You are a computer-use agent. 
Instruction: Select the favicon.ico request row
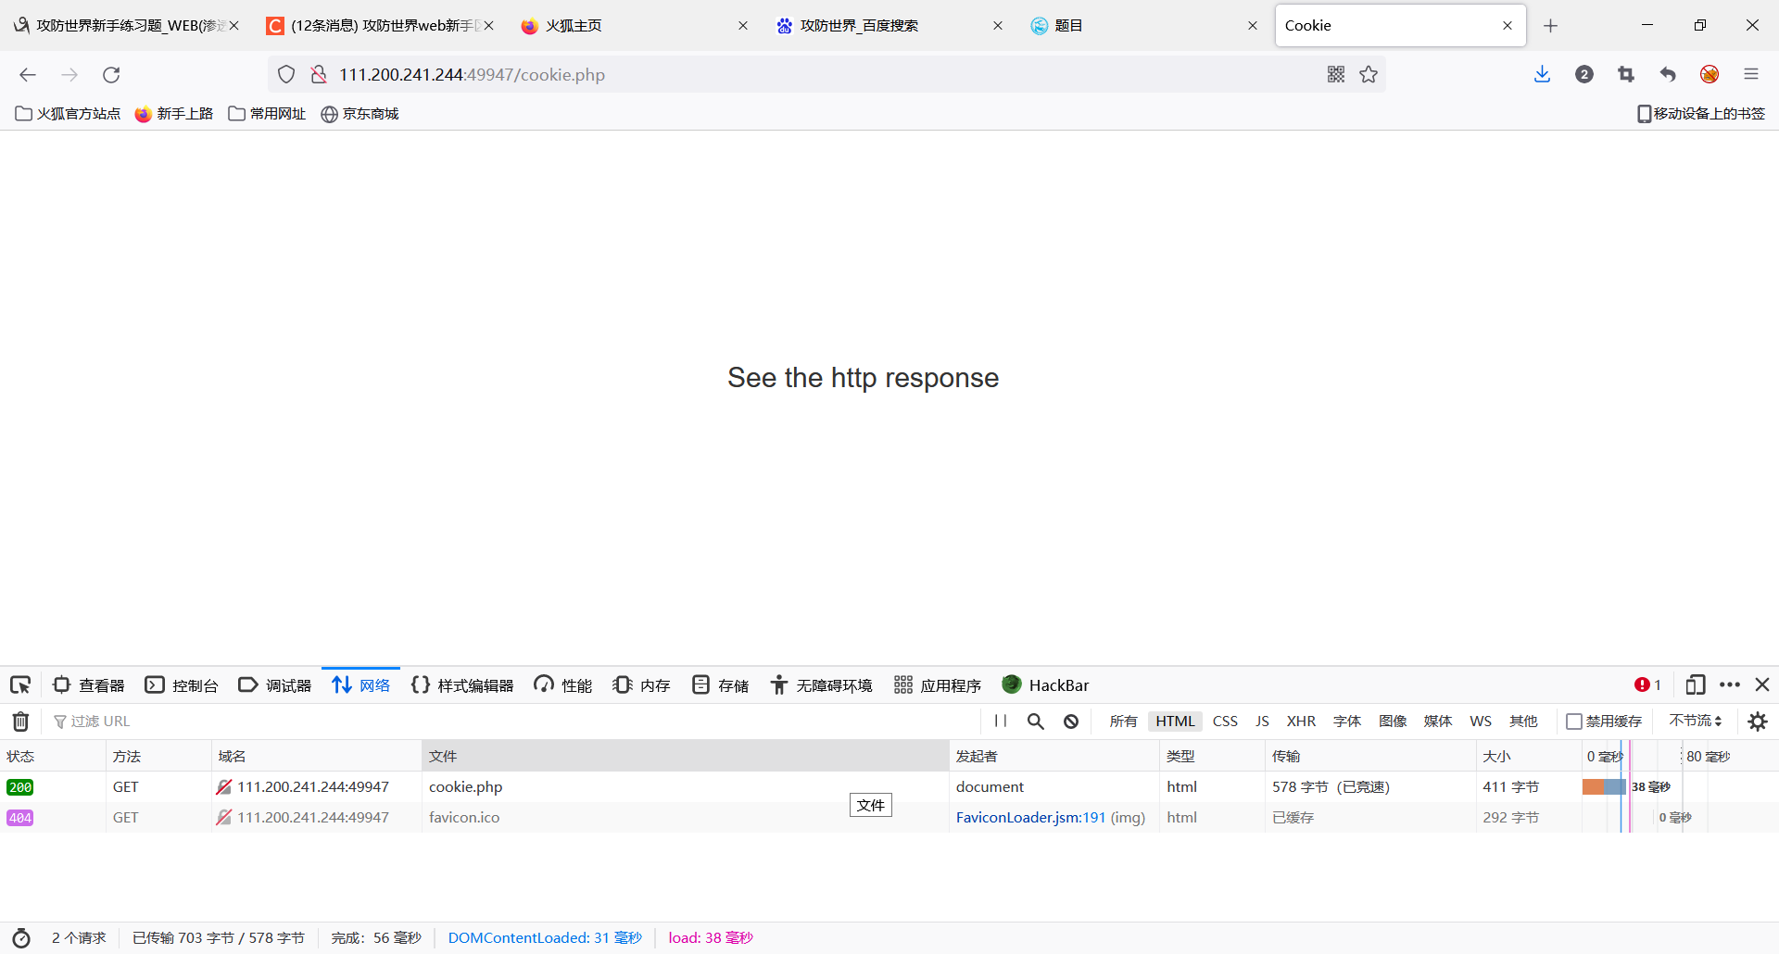(x=889, y=817)
